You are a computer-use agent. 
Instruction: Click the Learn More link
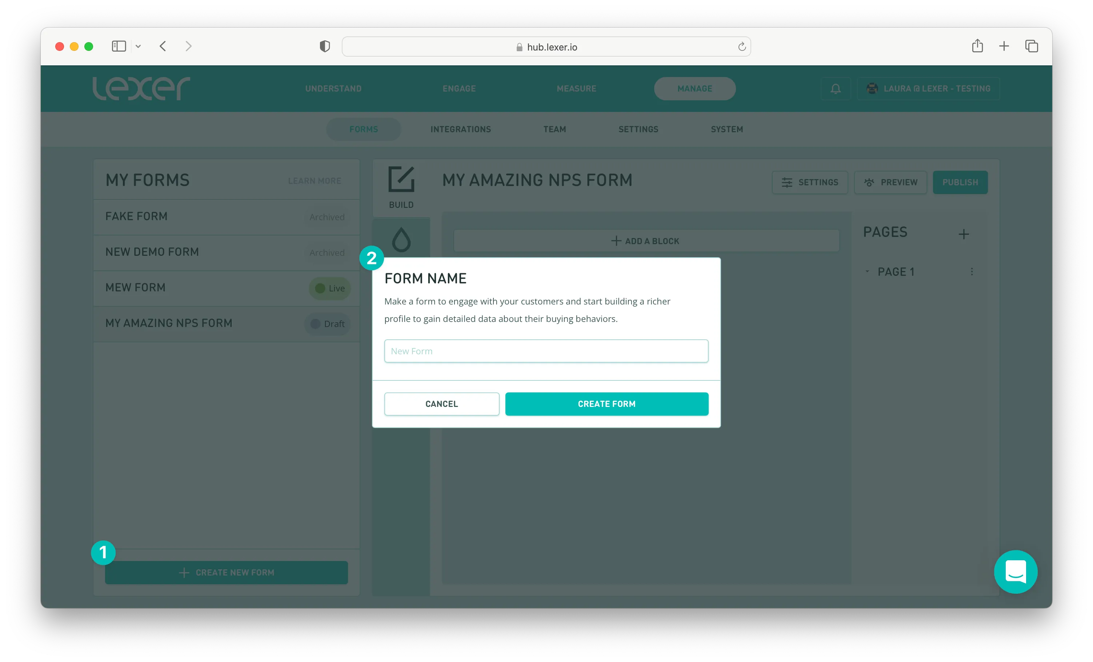pos(315,181)
